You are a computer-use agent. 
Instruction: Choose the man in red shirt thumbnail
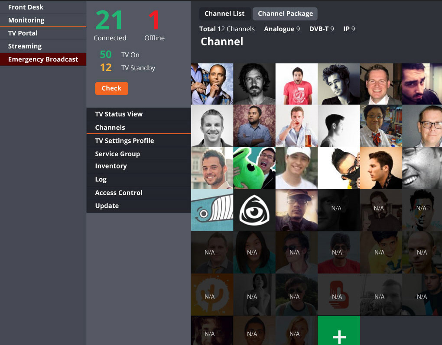tap(296, 84)
